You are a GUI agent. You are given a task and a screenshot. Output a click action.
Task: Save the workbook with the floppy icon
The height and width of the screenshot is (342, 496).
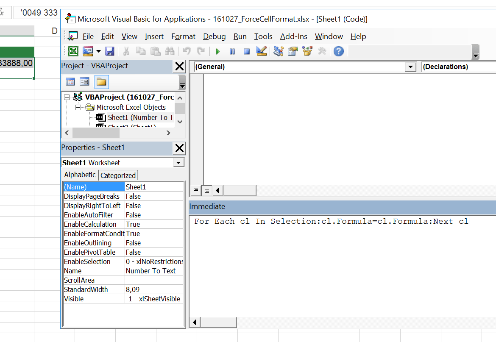110,51
